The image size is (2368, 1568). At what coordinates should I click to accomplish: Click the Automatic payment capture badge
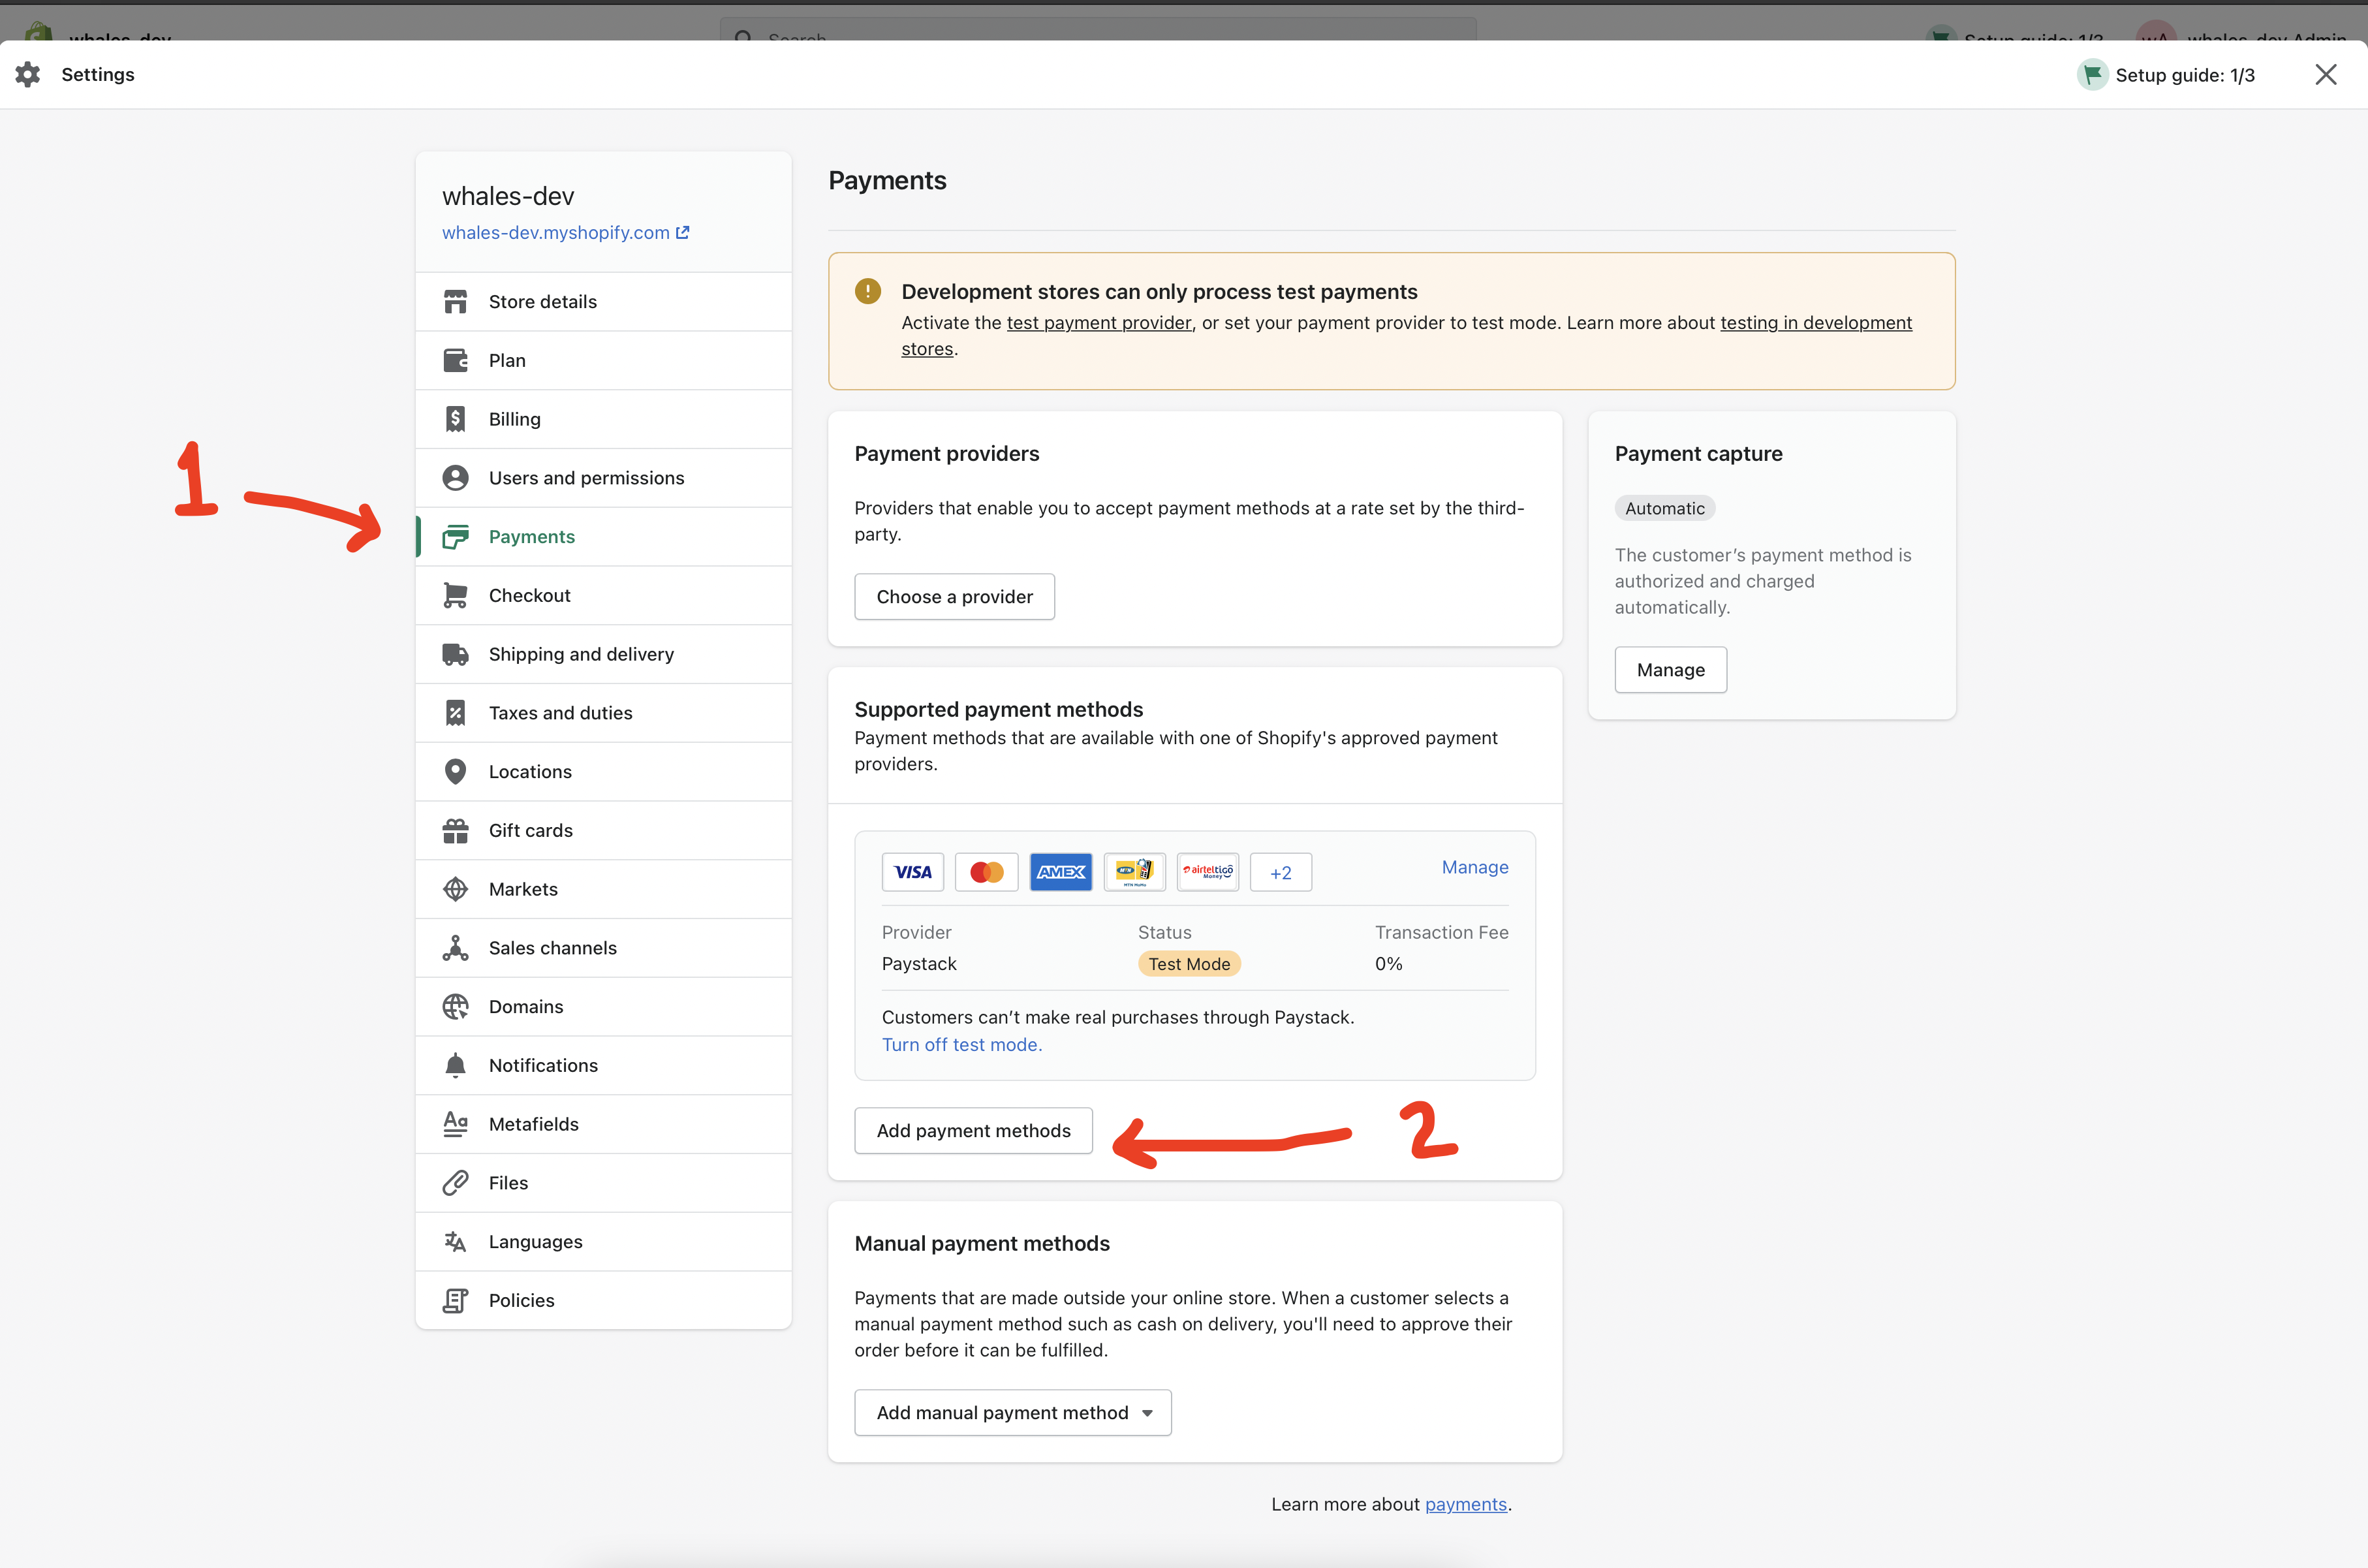click(x=1664, y=508)
